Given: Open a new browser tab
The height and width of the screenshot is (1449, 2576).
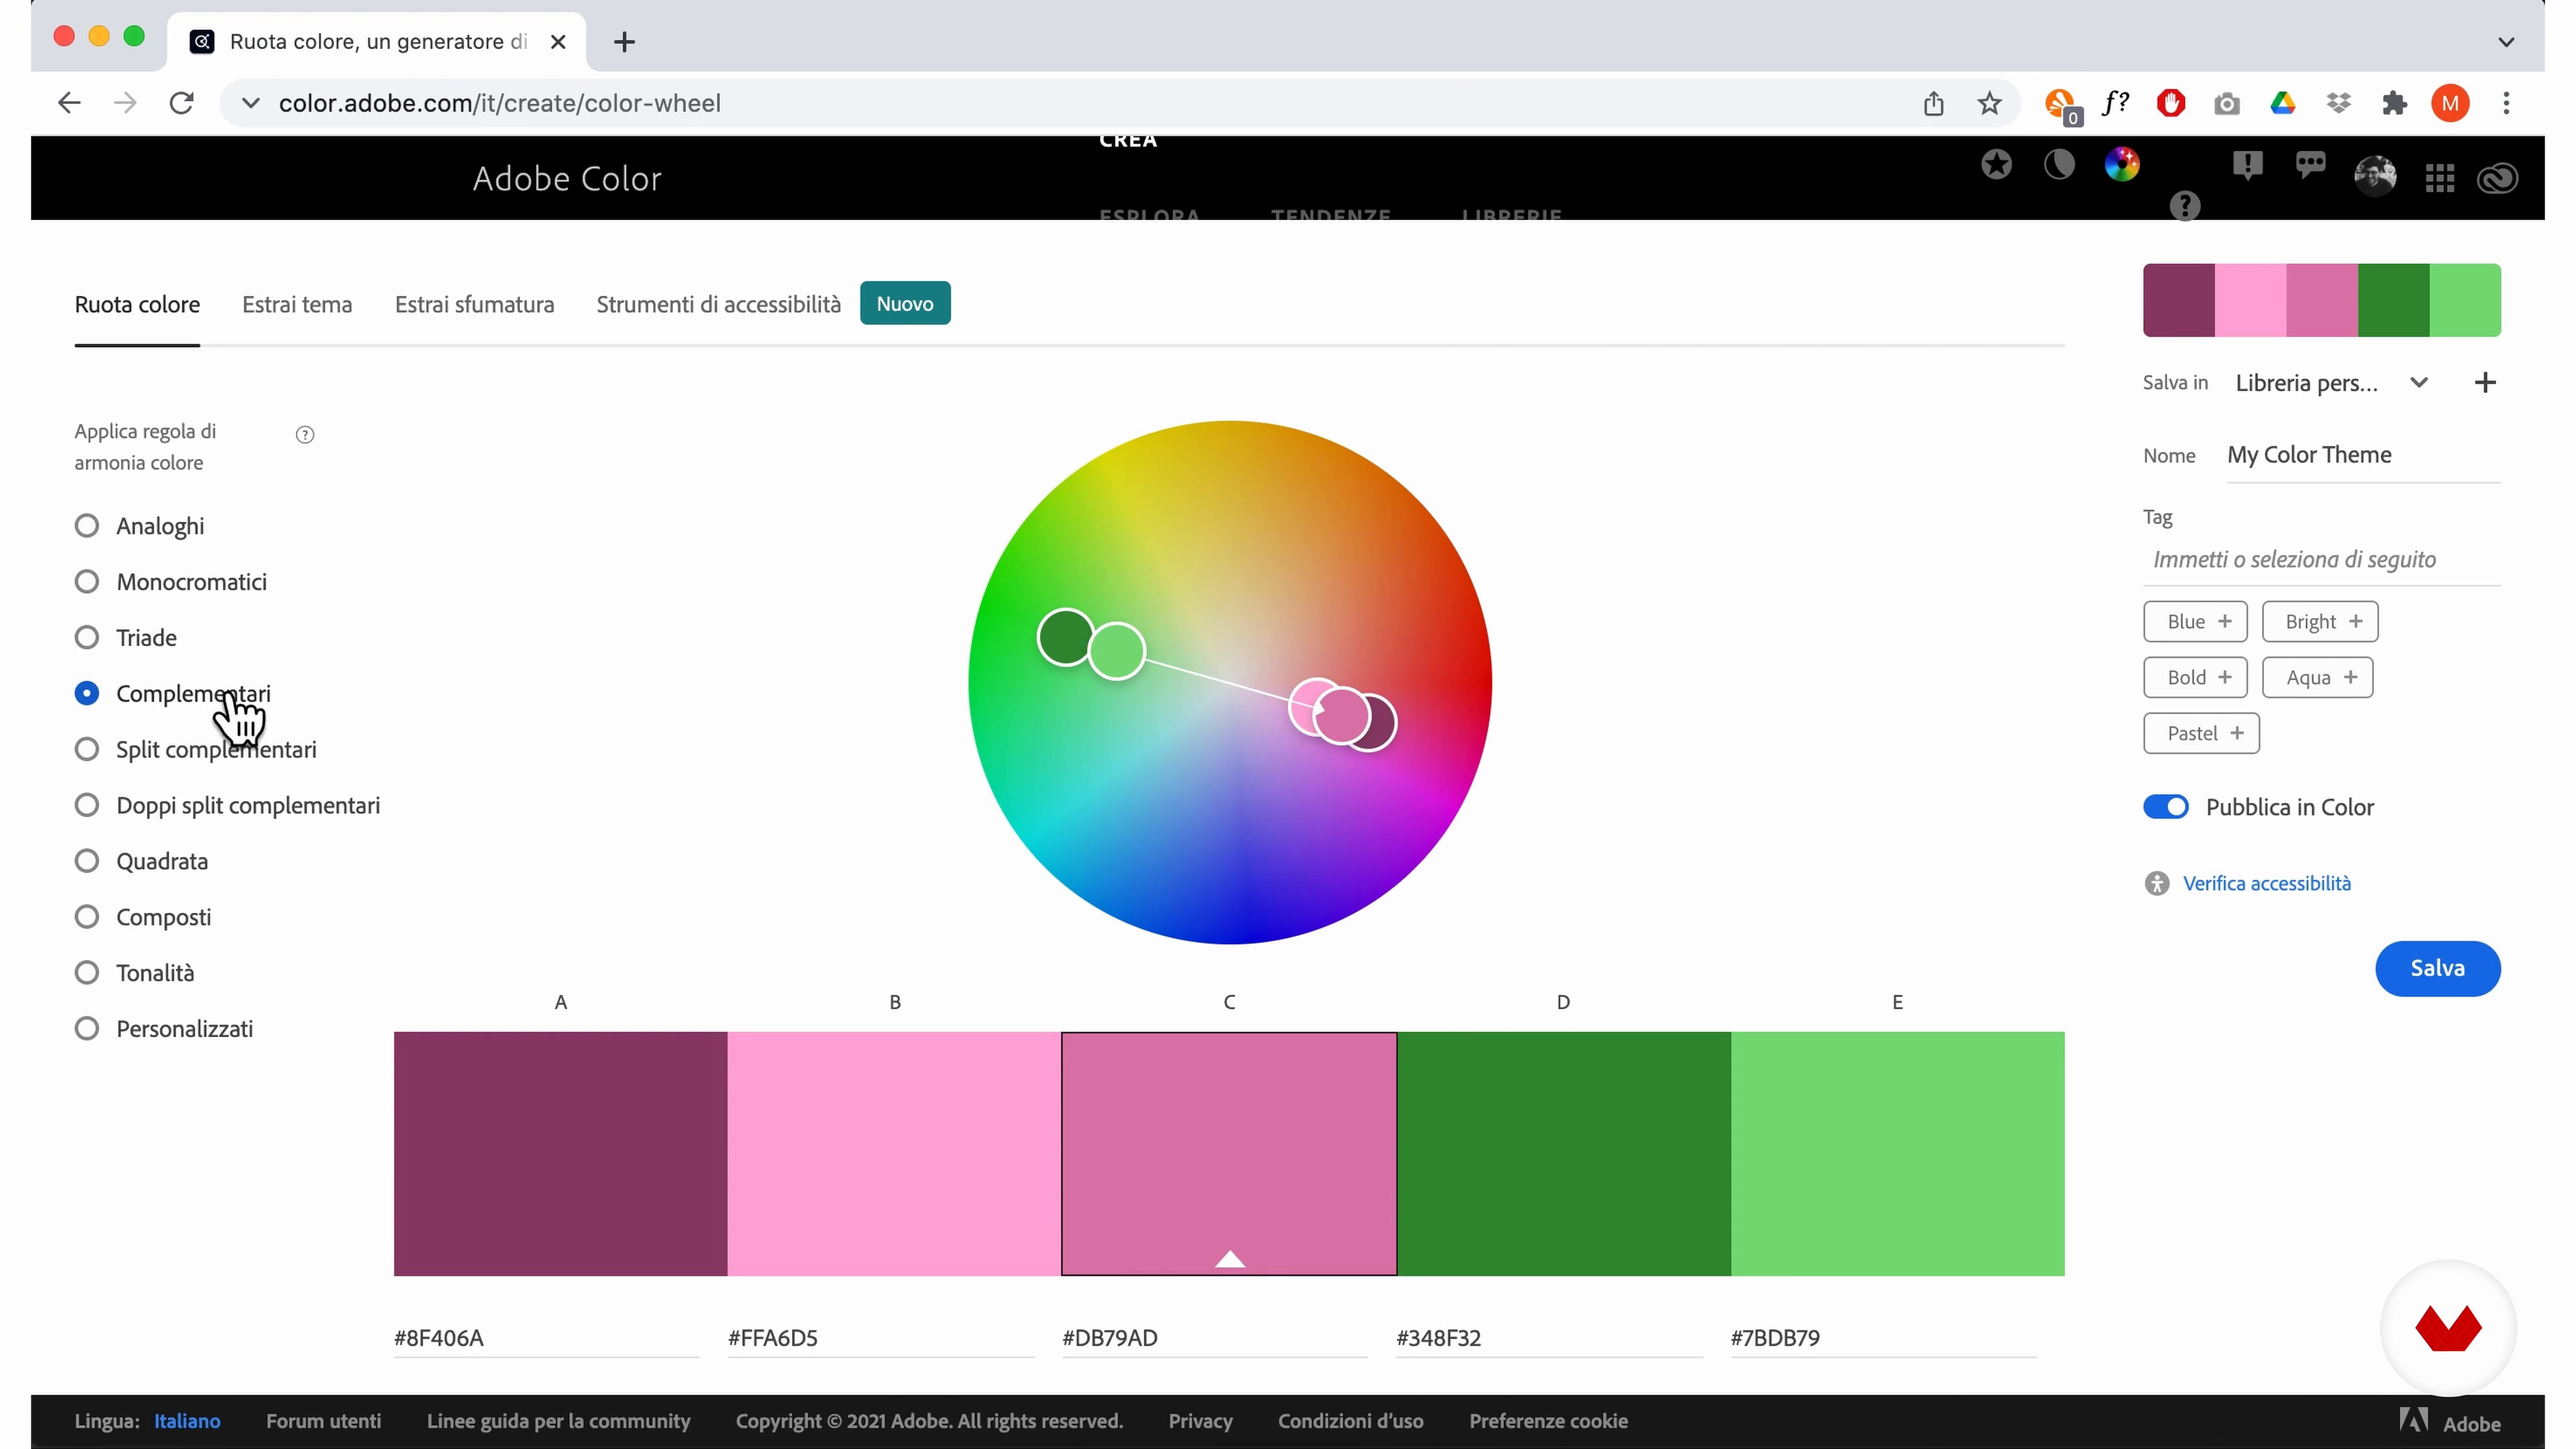Looking at the screenshot, I should [x=624, y=42].
